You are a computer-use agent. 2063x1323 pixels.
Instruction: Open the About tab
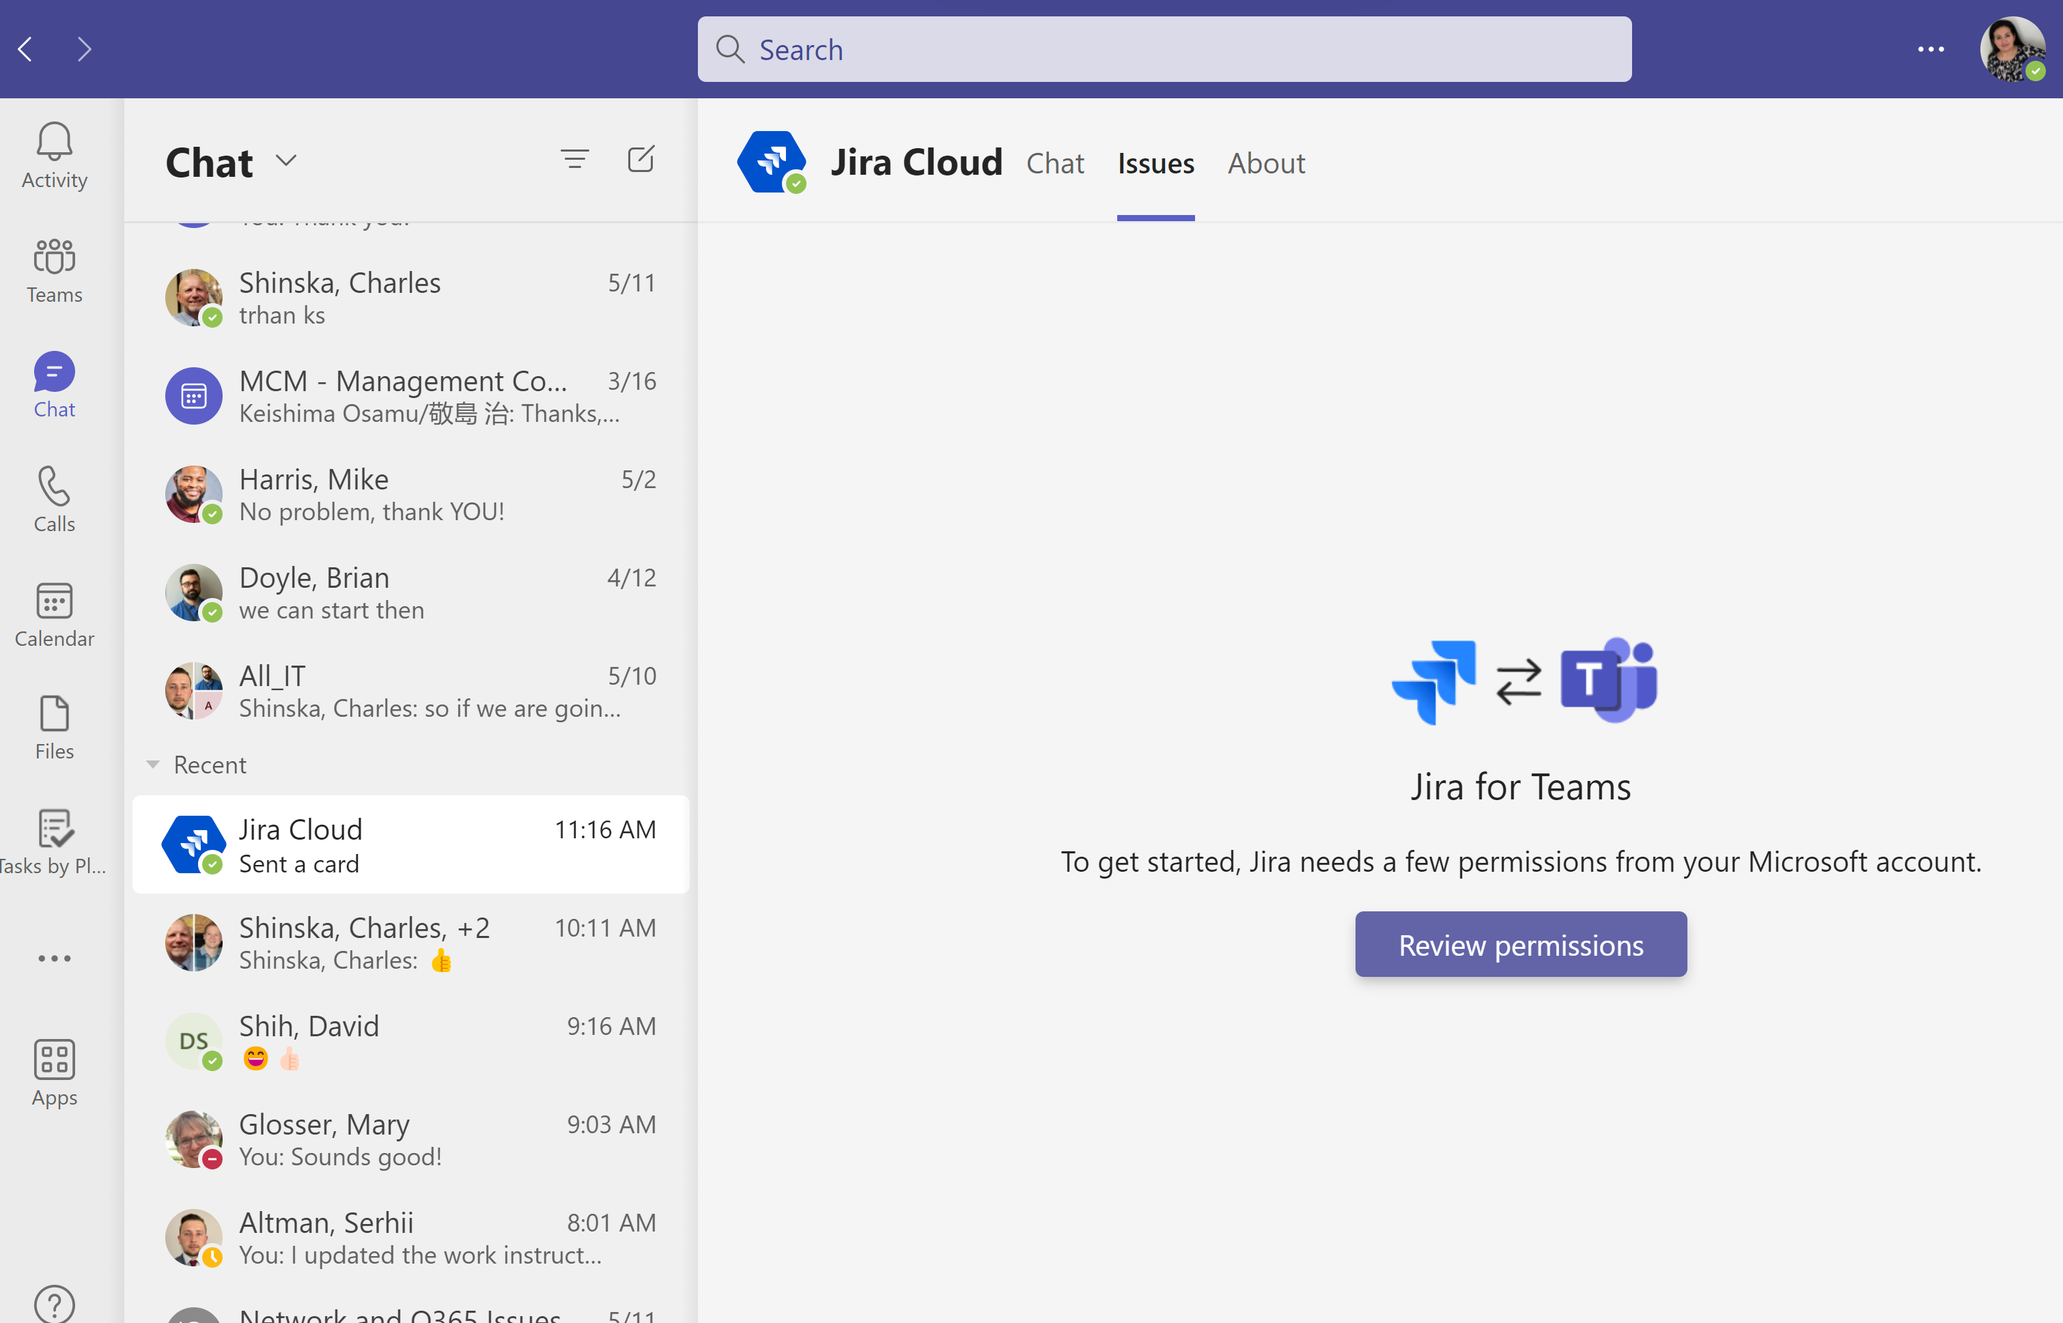tap(1267, 162)
